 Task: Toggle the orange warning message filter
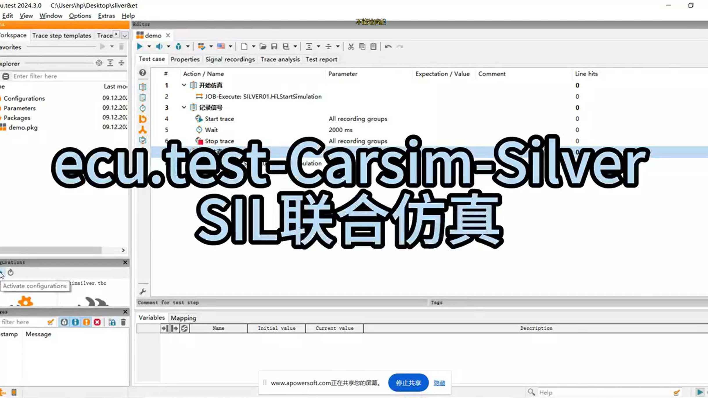point(86,322)
